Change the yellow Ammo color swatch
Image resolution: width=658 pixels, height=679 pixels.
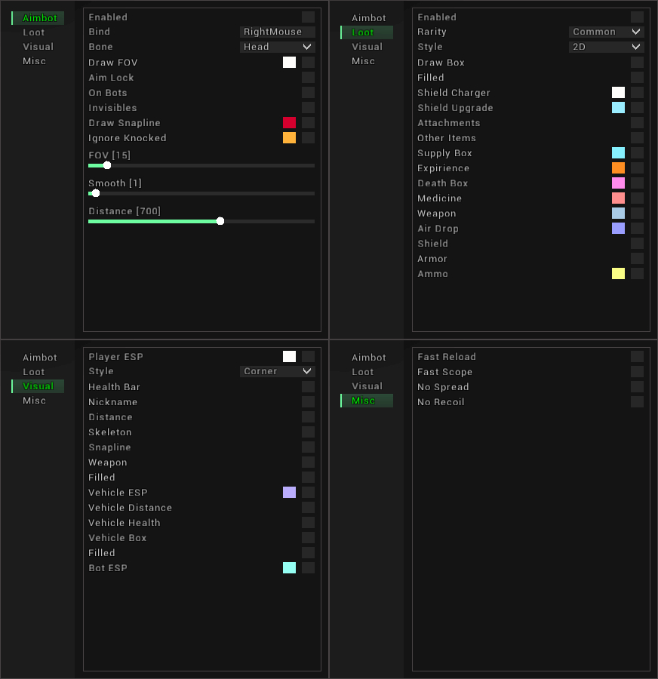(x=618, y=273)
